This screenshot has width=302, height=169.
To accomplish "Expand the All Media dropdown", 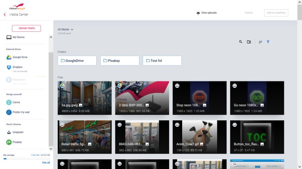I will pos(72,30).
